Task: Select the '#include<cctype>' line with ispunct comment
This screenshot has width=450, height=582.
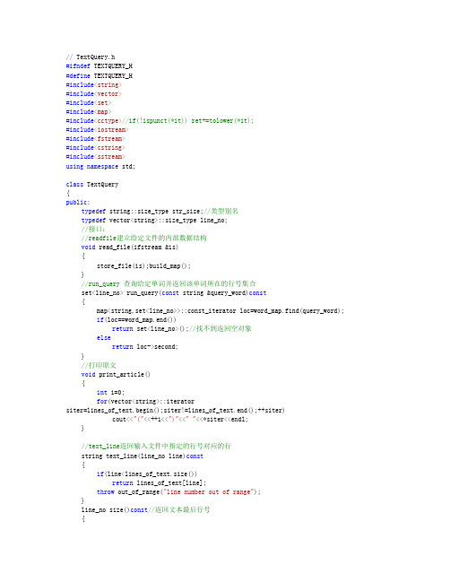Action: [160, 121]
